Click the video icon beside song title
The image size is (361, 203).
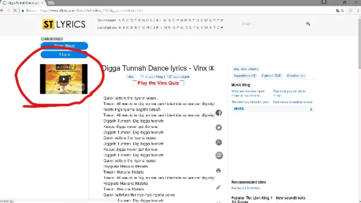click(x=212, y=68)
